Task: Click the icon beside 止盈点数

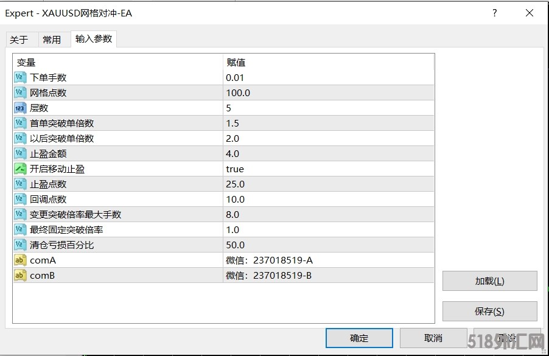Action: pyautogui.click(x=20, y=184)
